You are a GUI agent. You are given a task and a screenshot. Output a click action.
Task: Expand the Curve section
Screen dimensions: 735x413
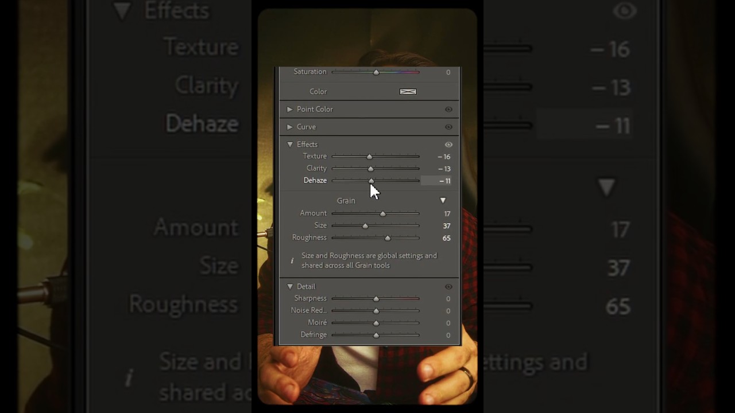pyautogui.click(x=290, y=127)
